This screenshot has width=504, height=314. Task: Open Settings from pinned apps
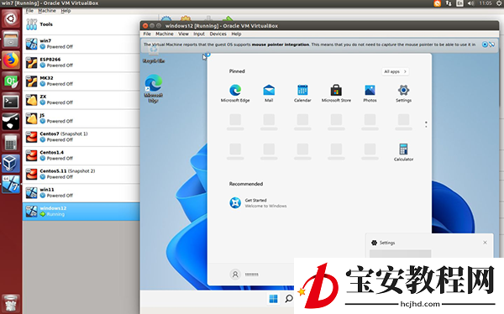(x=403, y=93)
